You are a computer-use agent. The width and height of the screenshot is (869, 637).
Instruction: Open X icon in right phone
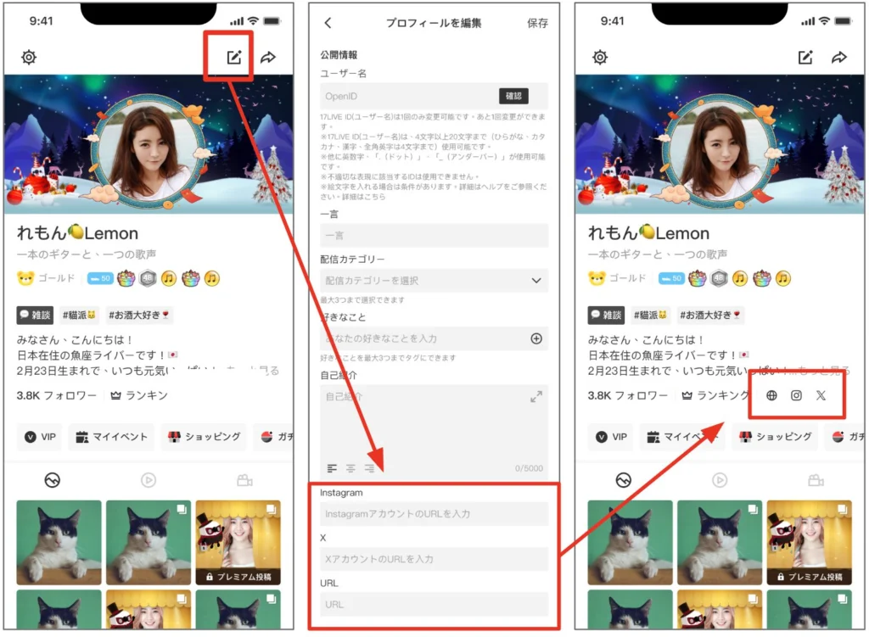pyautogui.click(x=821, y=395)
